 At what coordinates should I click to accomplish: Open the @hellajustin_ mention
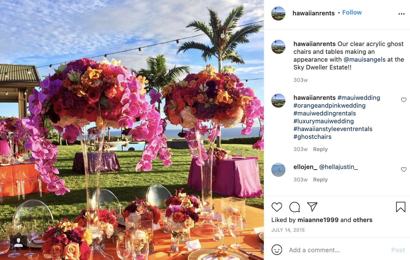[x=338, y=167]
